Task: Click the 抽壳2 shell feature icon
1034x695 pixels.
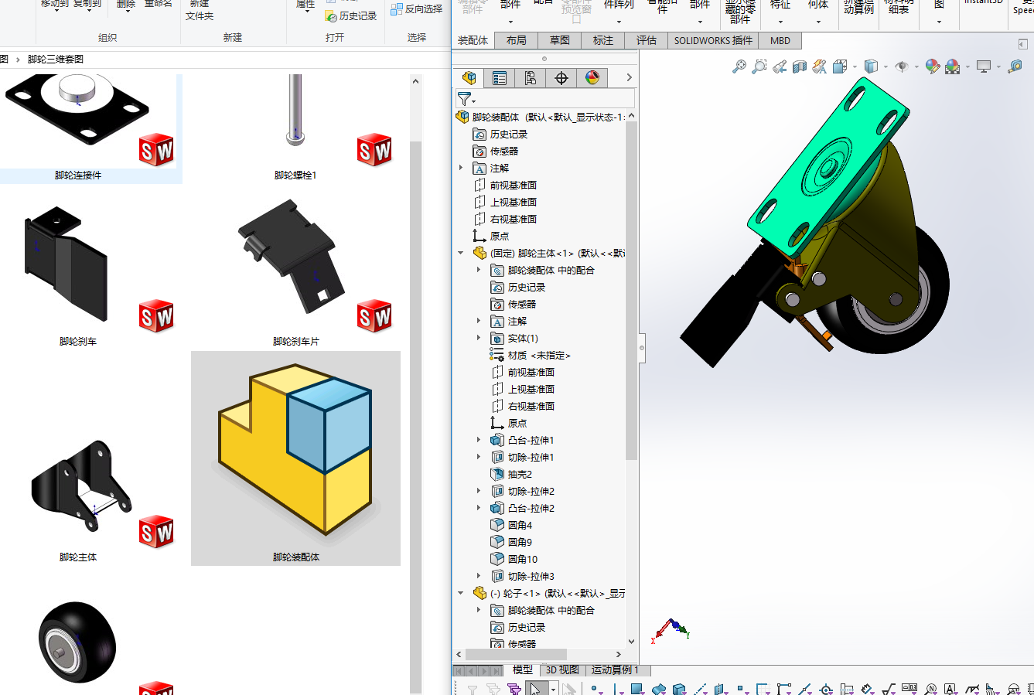Action: (x=497, y=475)
